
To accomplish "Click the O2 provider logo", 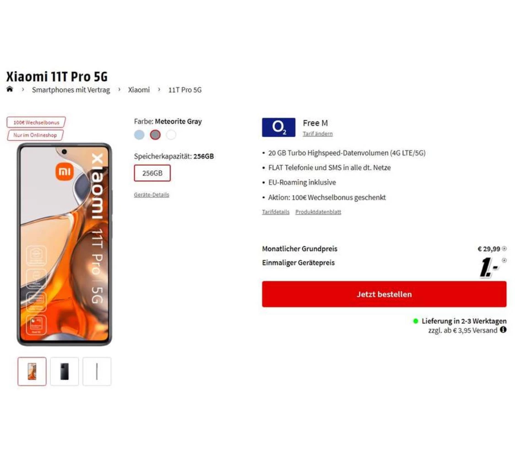I will tap(278, 127).
